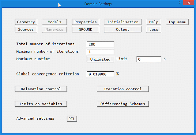Open the Properties section

click(85, 22)
